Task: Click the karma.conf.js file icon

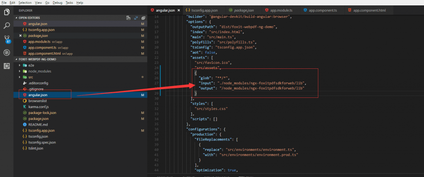Action: tap(24, 107)
